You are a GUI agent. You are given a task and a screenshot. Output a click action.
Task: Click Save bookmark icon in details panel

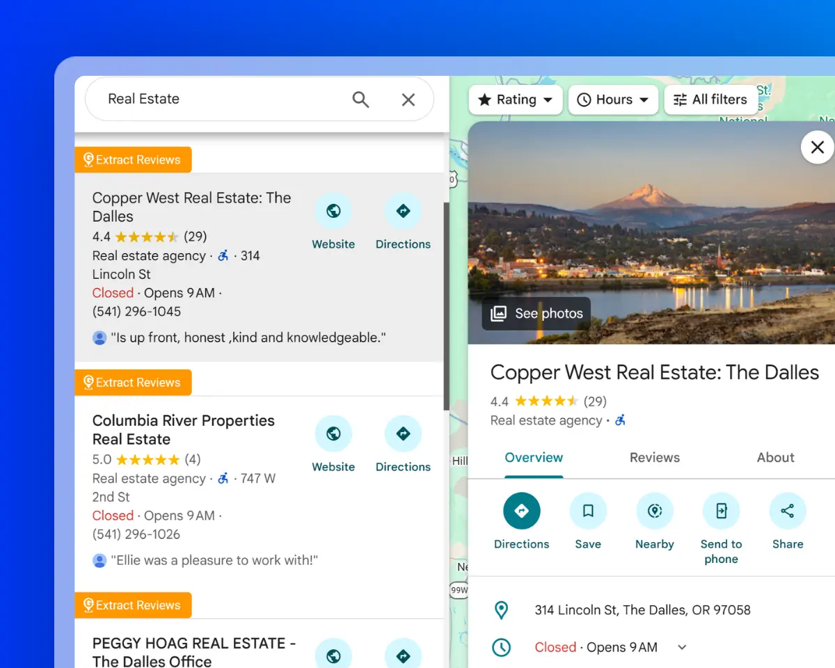pos(588,511)
